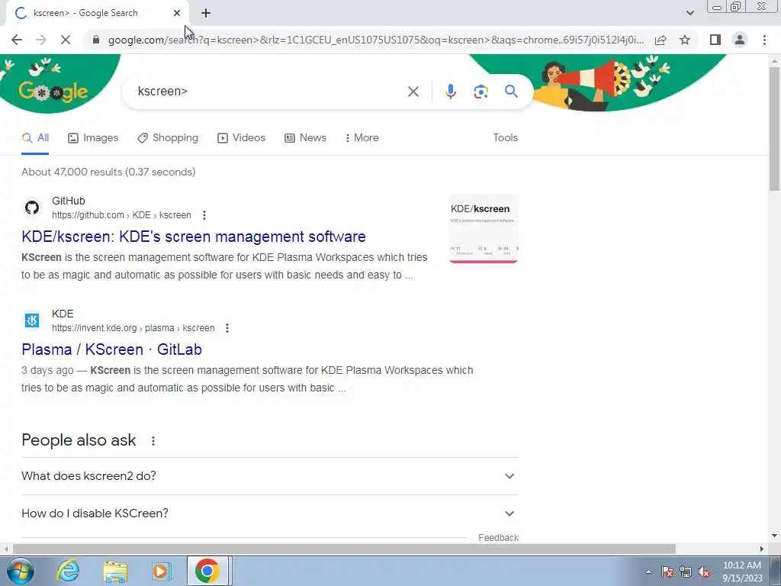
Task: Close the kscreen> Google Search tab
Action: [177, 14]
